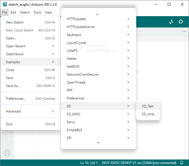
Task: Open the Edit menu
Action: [13, 12]
